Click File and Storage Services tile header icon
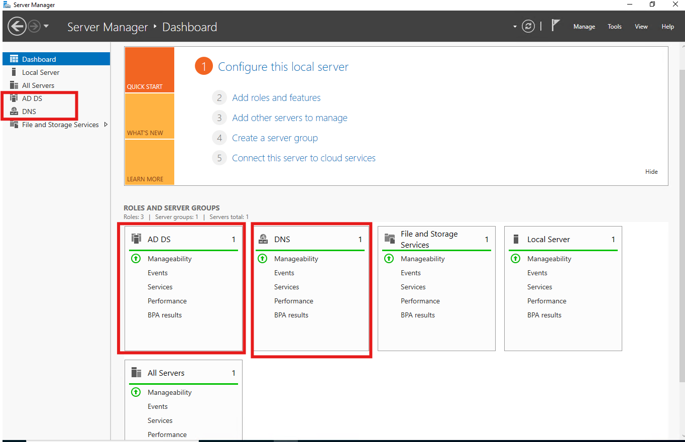This screenshot has height=442, width=685. 389,239
